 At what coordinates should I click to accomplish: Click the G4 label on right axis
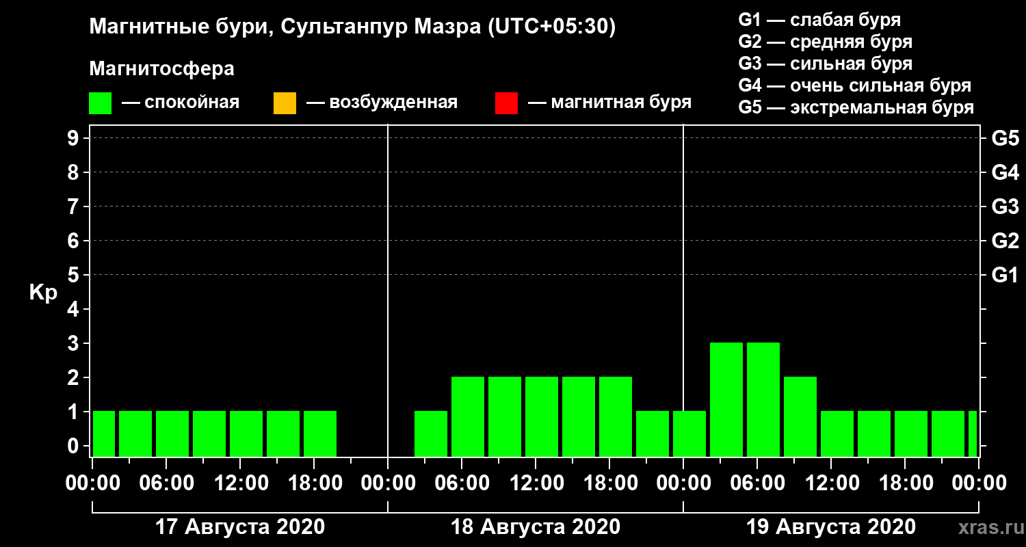[x=1005, y=172]
